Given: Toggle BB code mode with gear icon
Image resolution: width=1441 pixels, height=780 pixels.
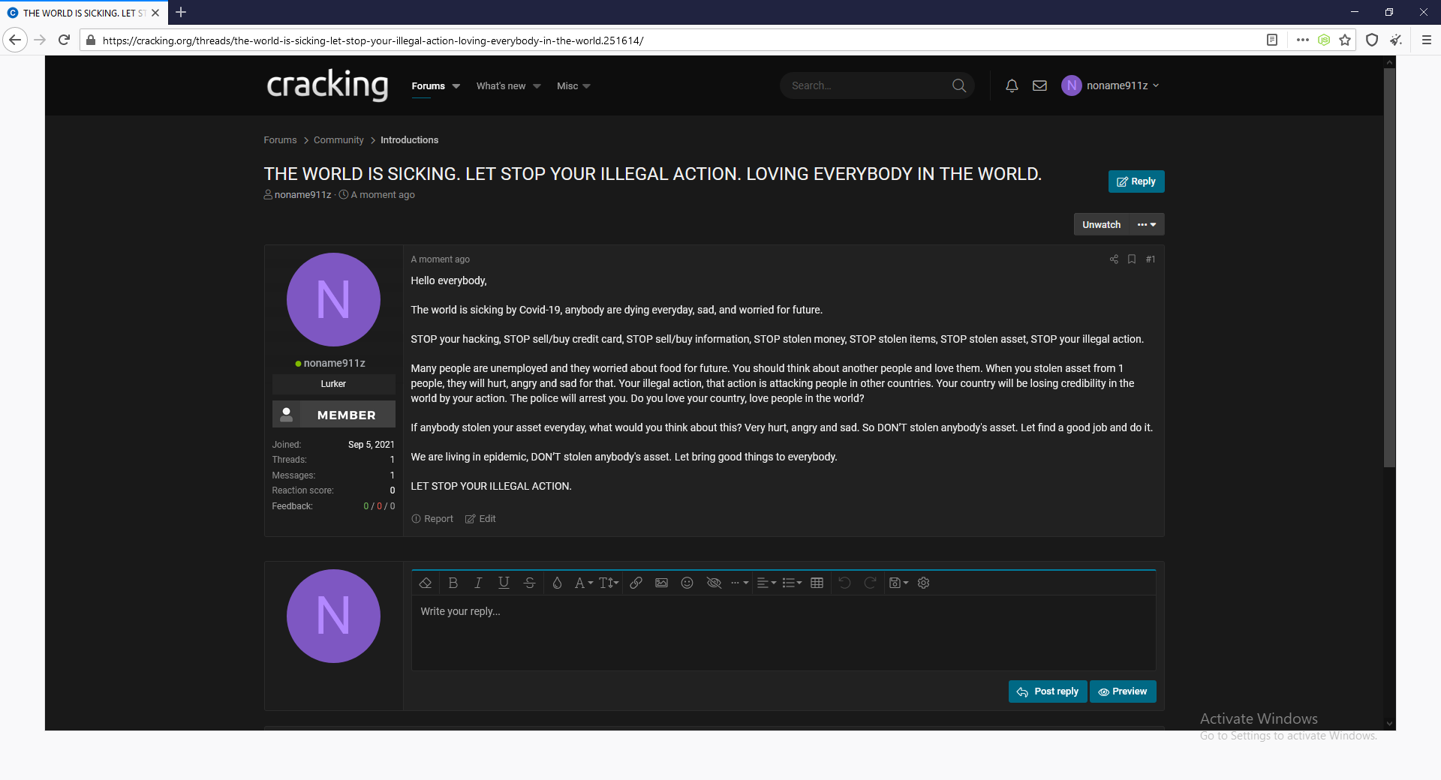Looking at the screenshot, I should (x=924, y=583).
